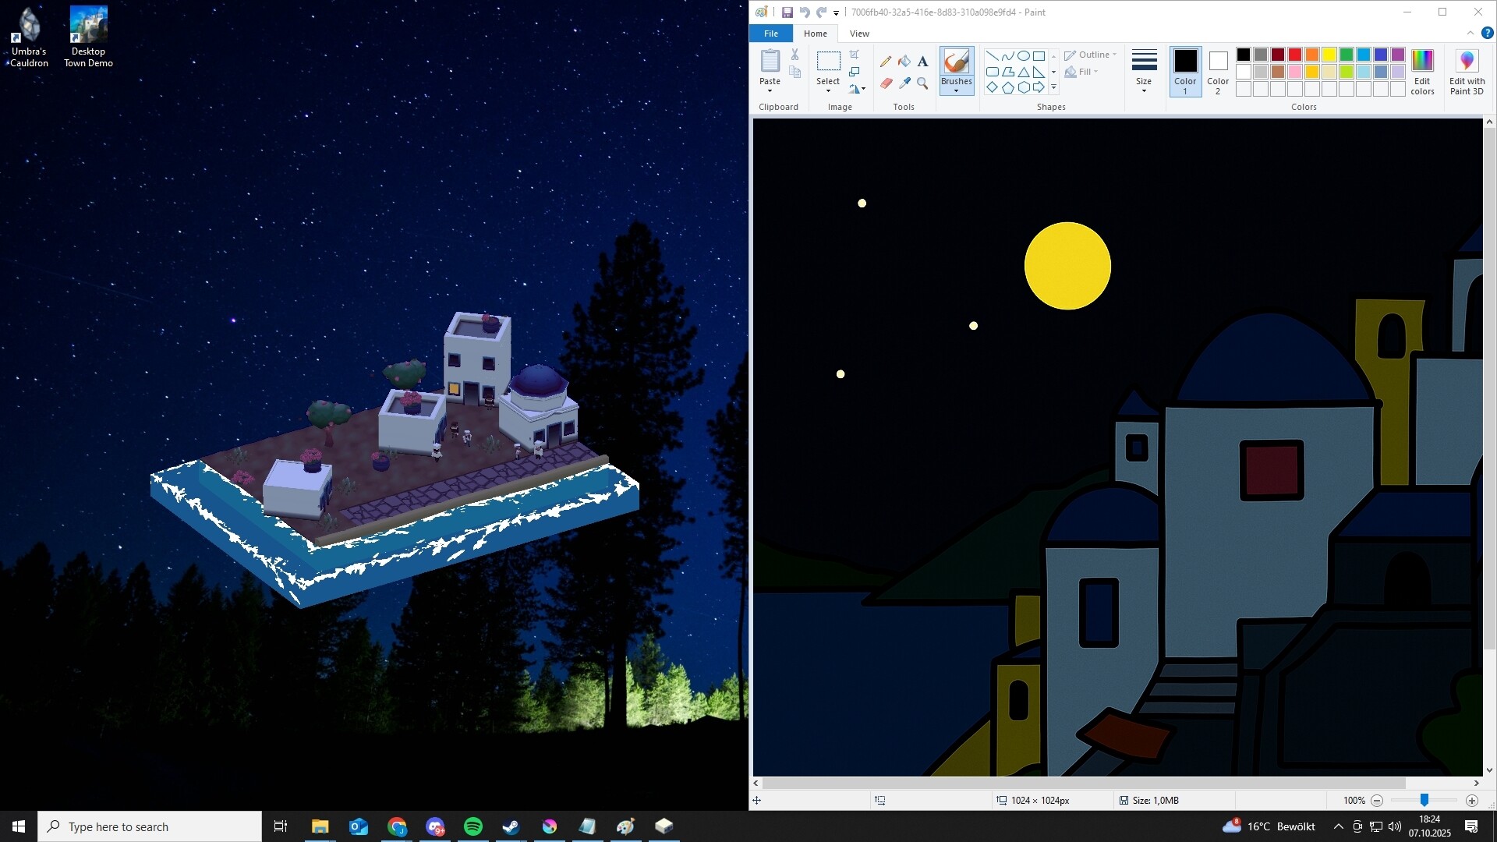Click Edit with Paint 3D
Screen dimensions: 1497x842
(x=1466, y=71)
